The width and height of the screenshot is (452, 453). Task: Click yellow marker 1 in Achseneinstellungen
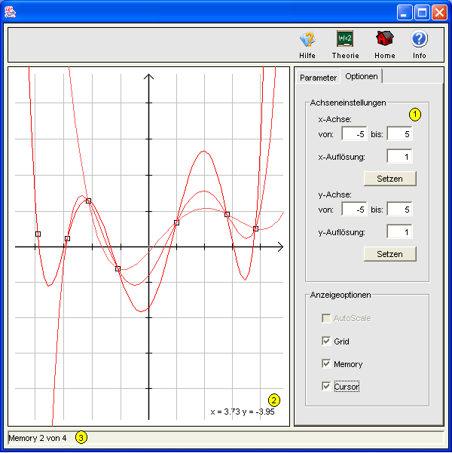414,115
